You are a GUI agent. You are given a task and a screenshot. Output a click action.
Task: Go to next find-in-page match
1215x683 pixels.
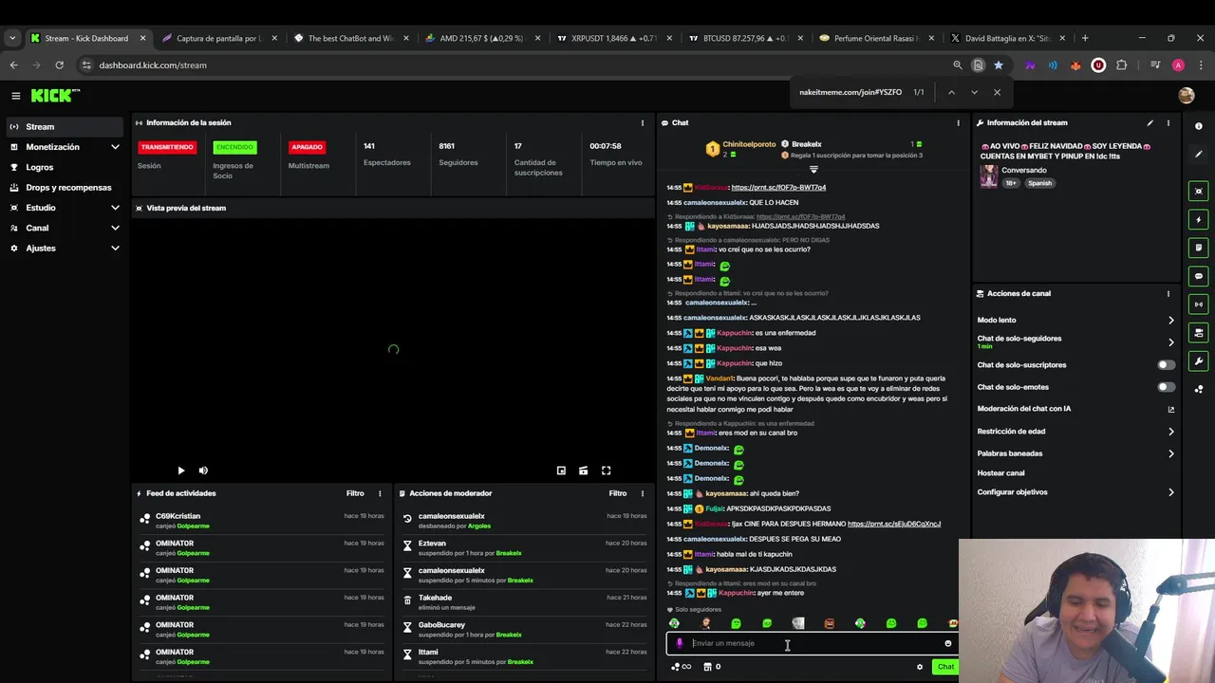pyautogui.click(x=974, y=92)
